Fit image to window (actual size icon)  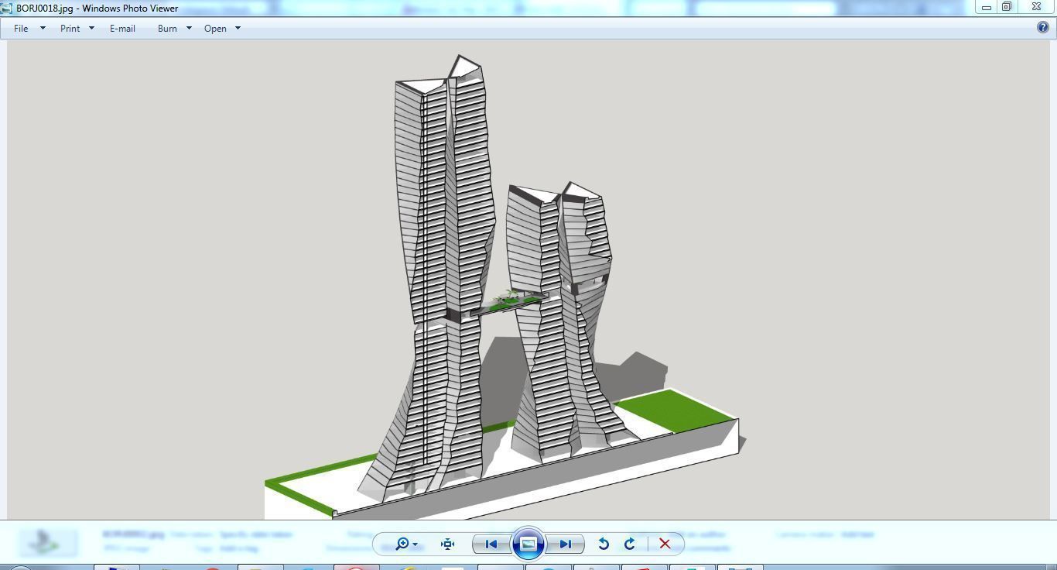[x=447, y=544]
